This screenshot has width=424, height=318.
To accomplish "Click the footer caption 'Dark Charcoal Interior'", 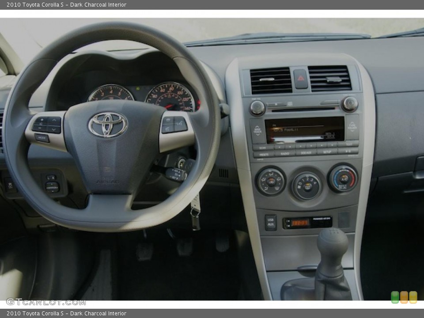I will 98,314.
